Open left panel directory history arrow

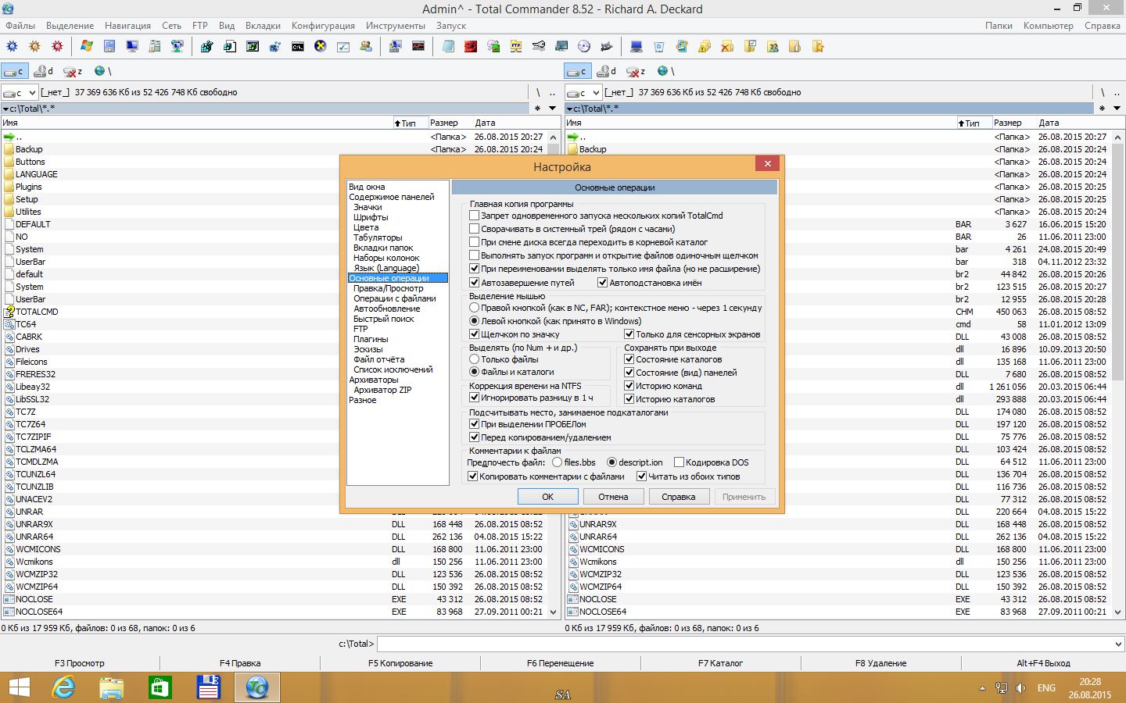(x=552, y=109)
